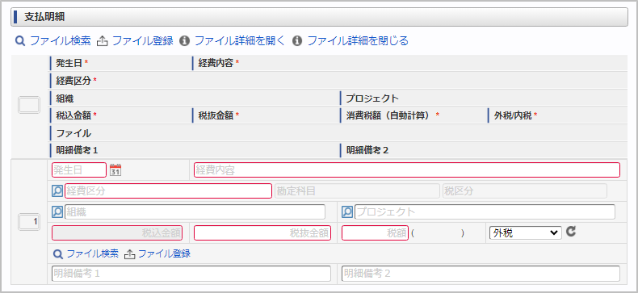Focus the 経費区分 input field
This screenshot has width=638, height=293.
[168, 190]
